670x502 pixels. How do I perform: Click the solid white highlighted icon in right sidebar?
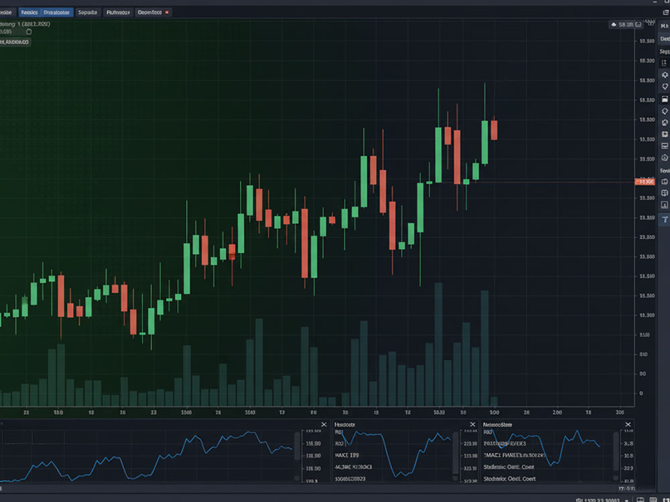click(665, 99)
